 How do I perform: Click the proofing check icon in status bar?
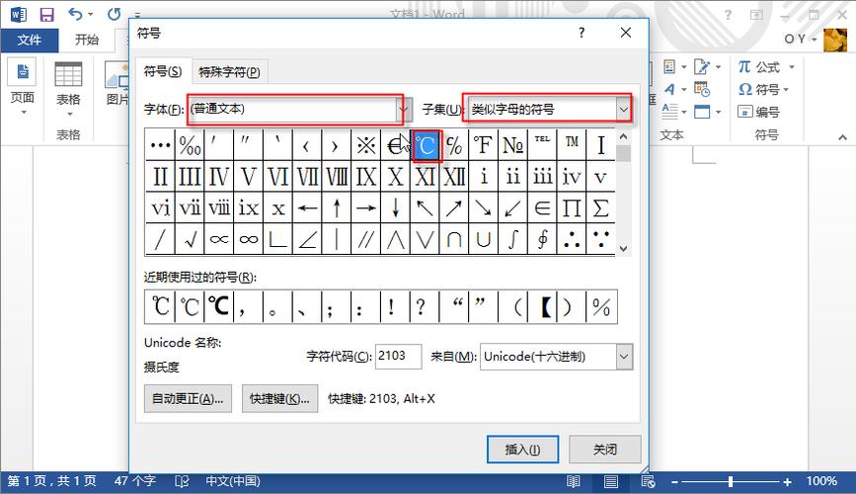[x=182, y=481]
